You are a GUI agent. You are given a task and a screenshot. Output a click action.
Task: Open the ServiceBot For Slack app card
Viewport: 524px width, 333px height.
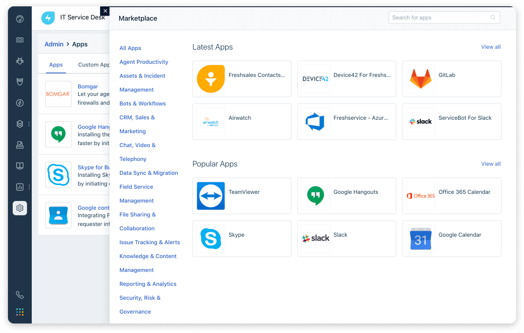pyautogui.click(x=452, y=122)
